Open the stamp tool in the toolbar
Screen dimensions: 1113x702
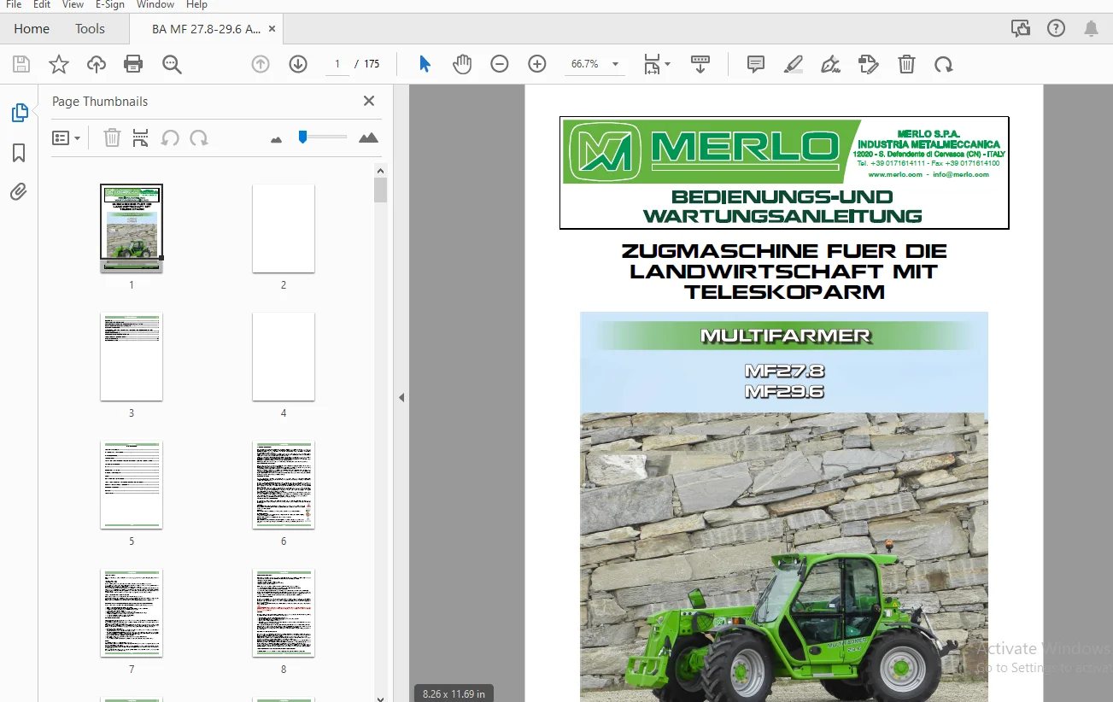[x=869, y=64]
